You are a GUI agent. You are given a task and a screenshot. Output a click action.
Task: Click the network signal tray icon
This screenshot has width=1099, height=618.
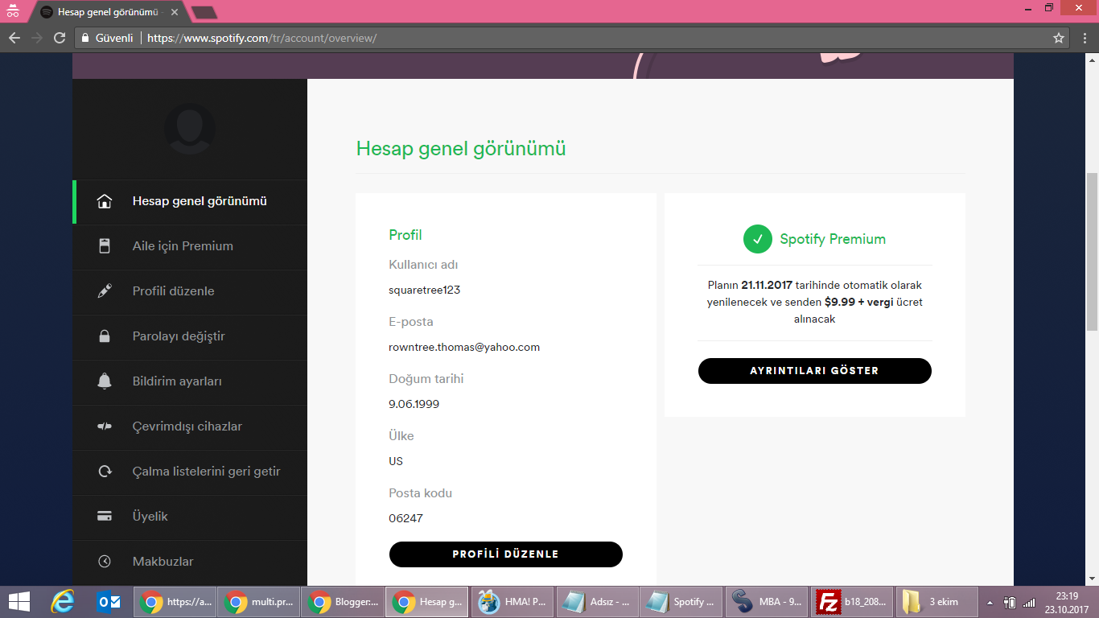coord(1029,602)
